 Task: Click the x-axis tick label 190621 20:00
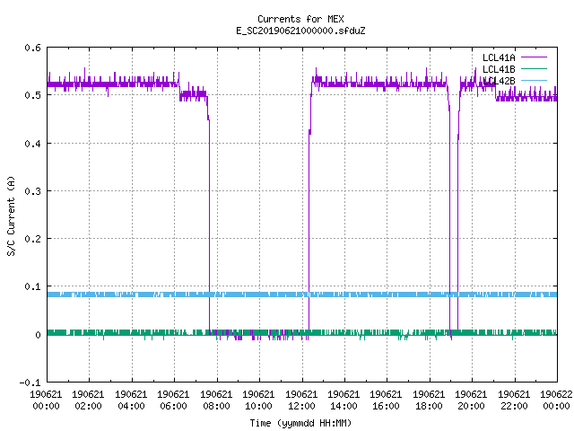(x=471, y=400)
